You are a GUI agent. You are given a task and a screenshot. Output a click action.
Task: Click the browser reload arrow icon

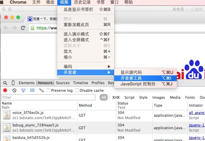click(x=23, y=28)
